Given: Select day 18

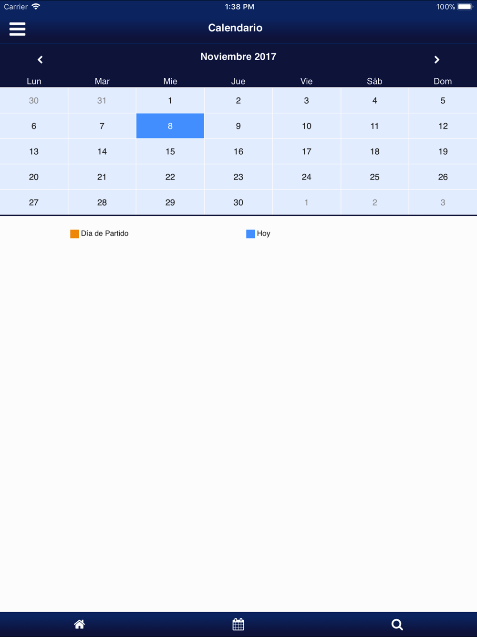Looking at the screenshot, I should click(375, 151).
